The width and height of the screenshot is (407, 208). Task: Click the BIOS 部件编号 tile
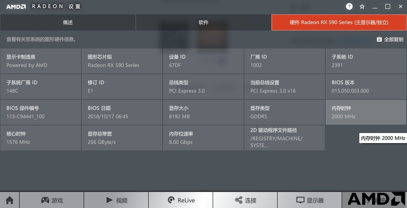pyautogui.click(x=40, y=112)
